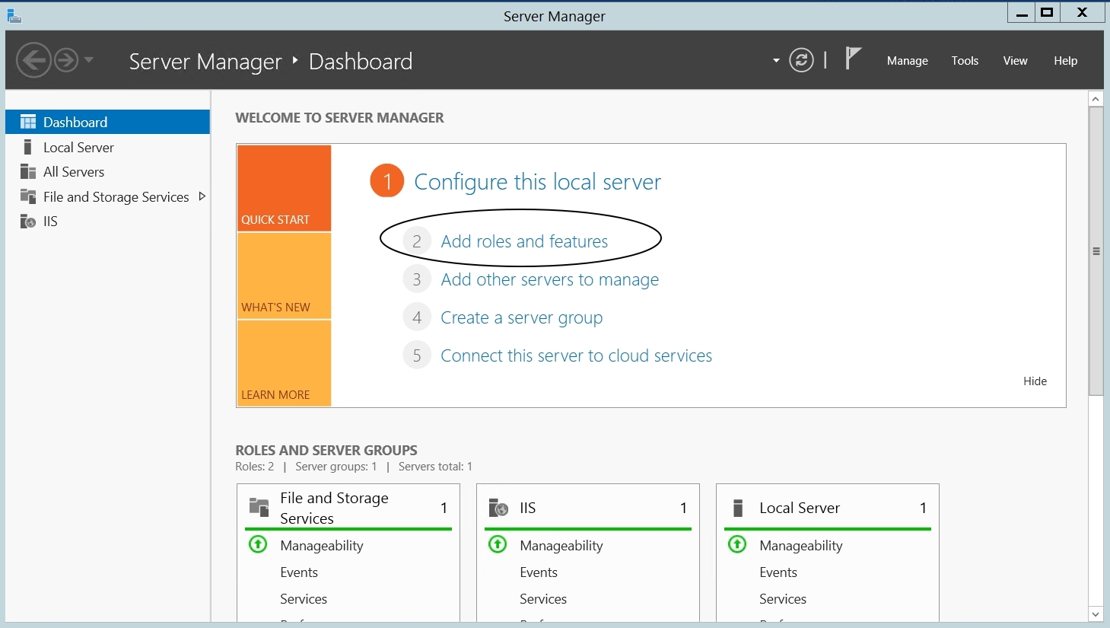Click Add roles and features link
1110x628 pixels.
(524, 241)
